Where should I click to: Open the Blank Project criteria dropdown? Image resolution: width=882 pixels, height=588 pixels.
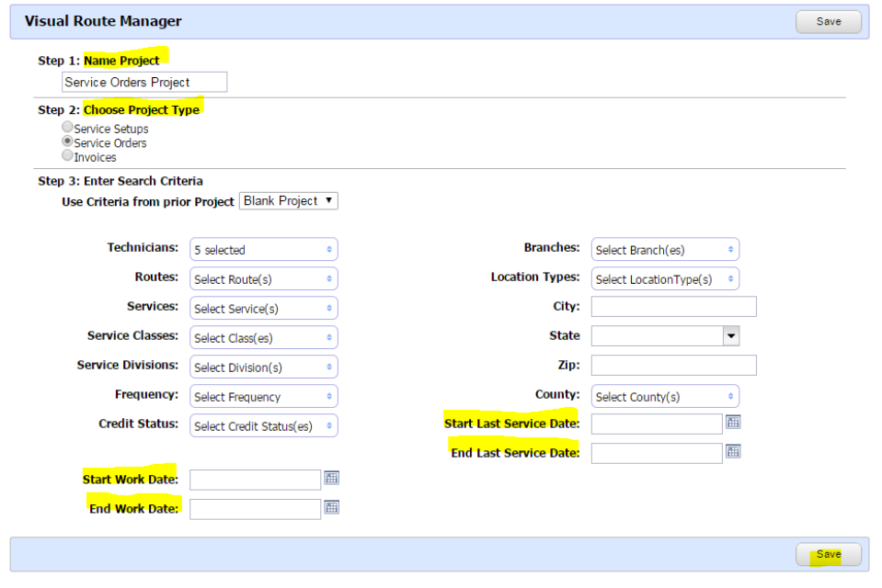point(288,200)
